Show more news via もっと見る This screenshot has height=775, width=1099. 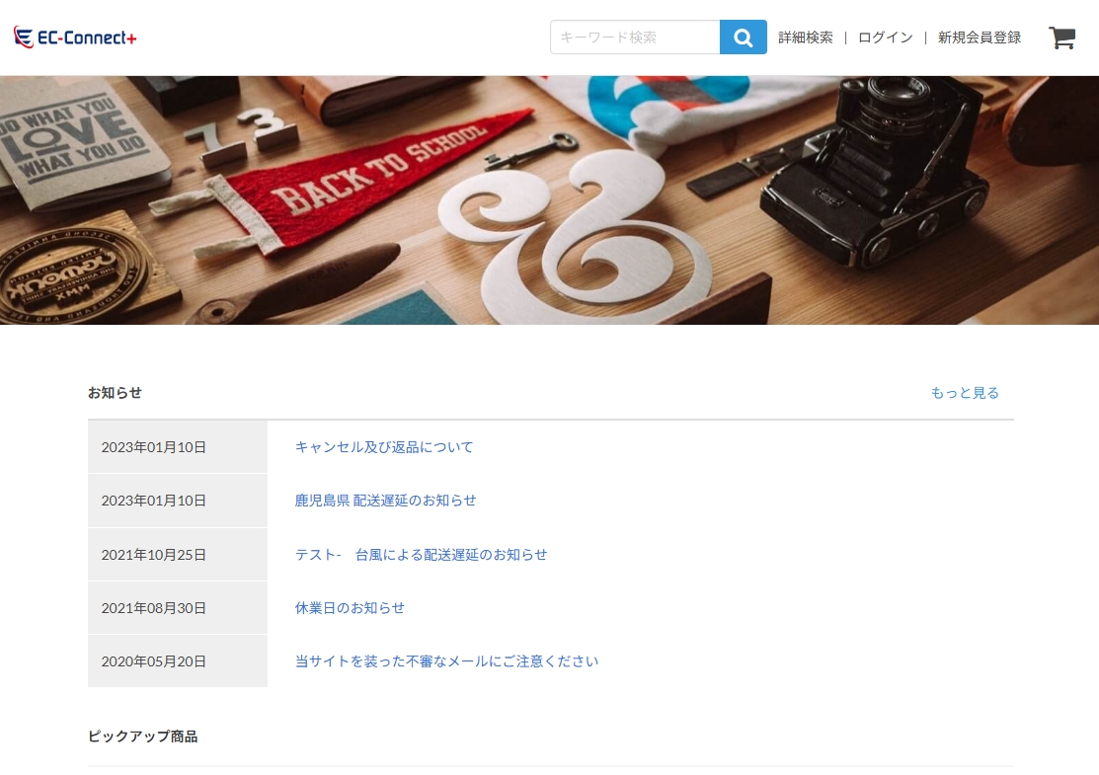(x=965, y=392)
